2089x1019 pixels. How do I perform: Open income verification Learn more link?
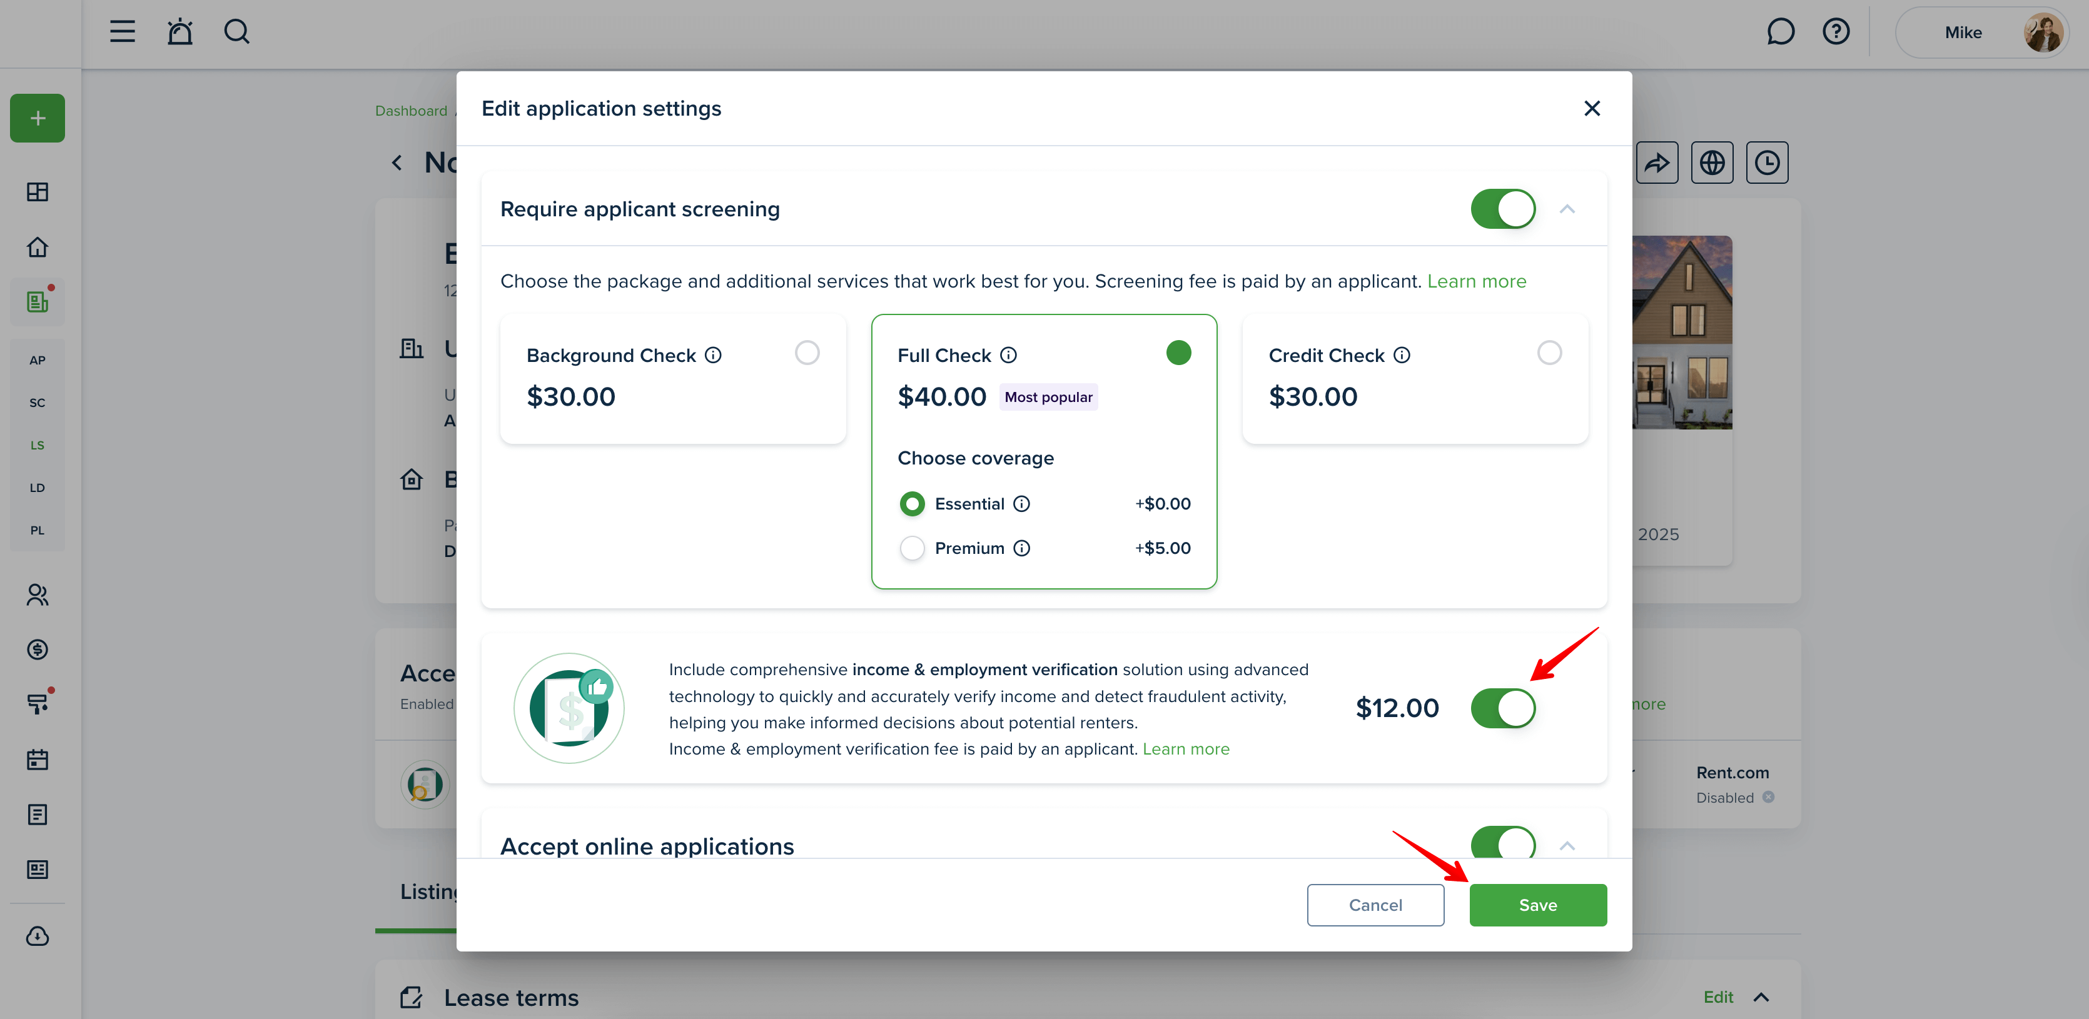[1186, 749]
